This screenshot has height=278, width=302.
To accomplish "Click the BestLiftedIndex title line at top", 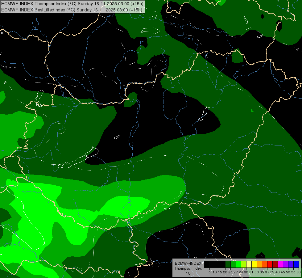I will [x=72, y=10].
